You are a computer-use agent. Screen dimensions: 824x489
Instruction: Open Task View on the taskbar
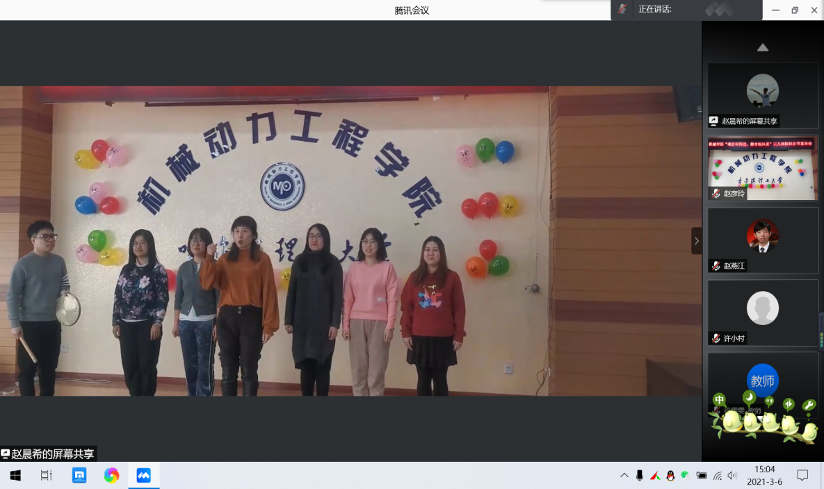pyautogui.click(x=47, y=476)
